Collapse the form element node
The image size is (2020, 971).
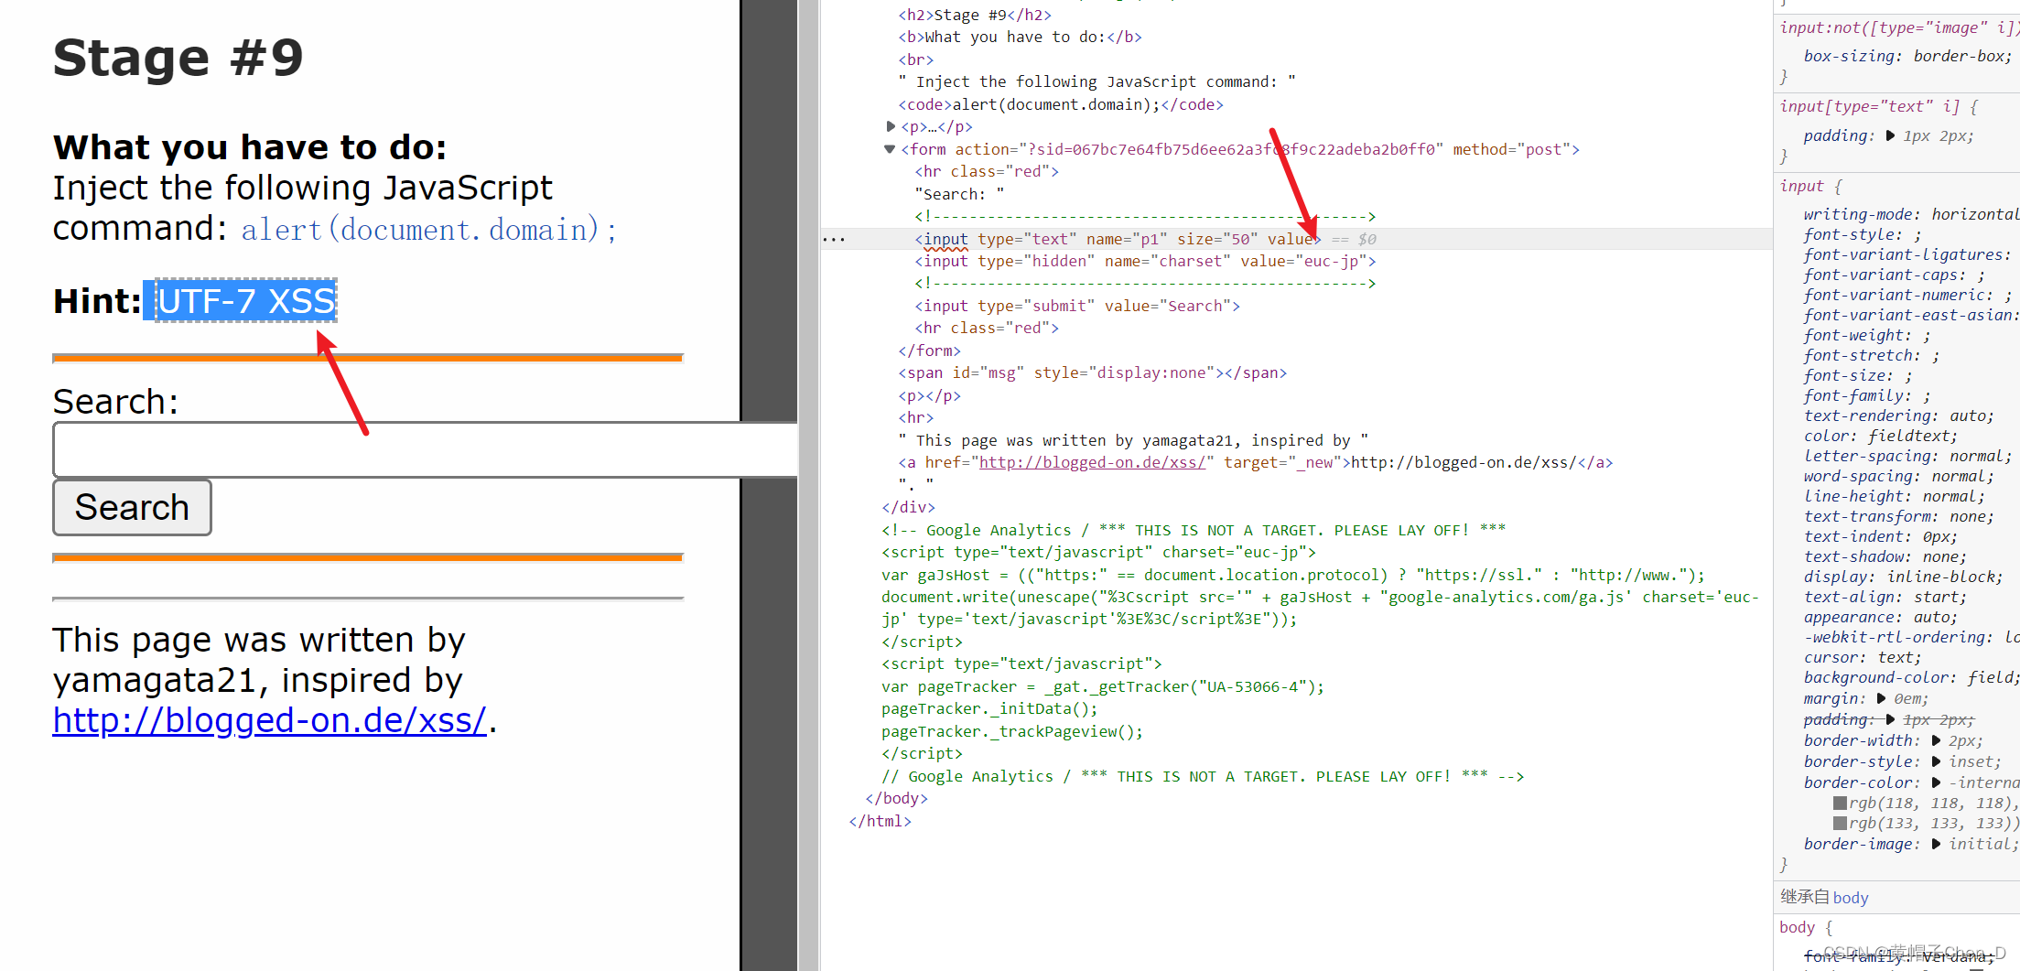890,149
